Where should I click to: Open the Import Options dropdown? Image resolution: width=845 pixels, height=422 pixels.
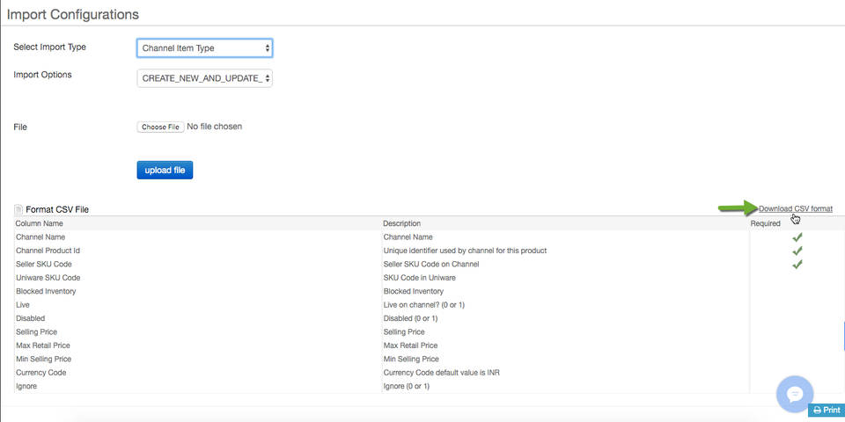point(205,78)
